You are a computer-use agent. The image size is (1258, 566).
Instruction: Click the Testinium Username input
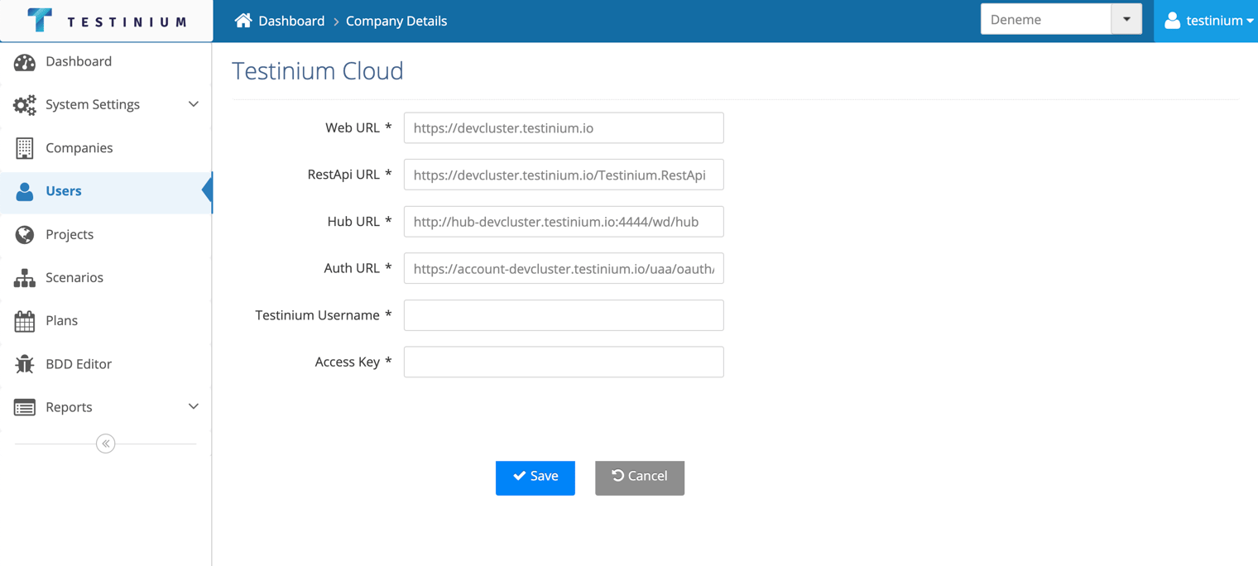click(564, 315)
